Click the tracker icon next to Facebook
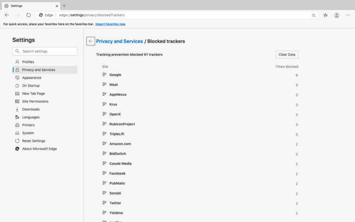Screen dimensions: 355x222 click(x=104, y=173)
